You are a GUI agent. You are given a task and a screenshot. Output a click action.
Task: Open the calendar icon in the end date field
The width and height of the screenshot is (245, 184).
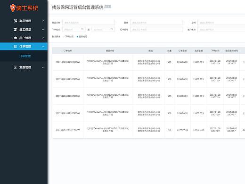112,29
